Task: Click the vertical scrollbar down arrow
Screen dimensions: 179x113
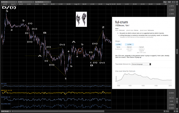Action: (x=177, y=99)
